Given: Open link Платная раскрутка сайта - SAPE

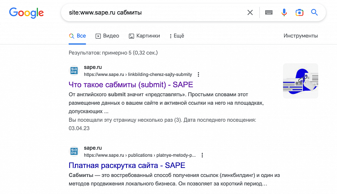Looking at the screenshot, I should tap(127, 165).
